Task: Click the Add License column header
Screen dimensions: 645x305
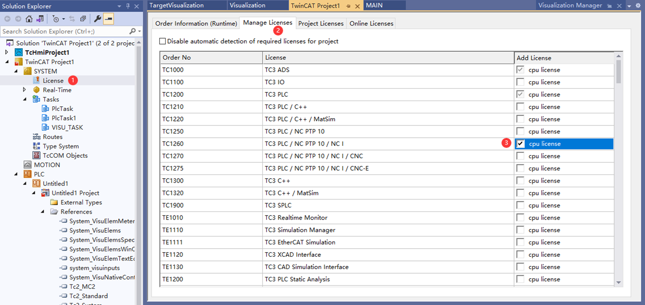Action: pos(564,58)
